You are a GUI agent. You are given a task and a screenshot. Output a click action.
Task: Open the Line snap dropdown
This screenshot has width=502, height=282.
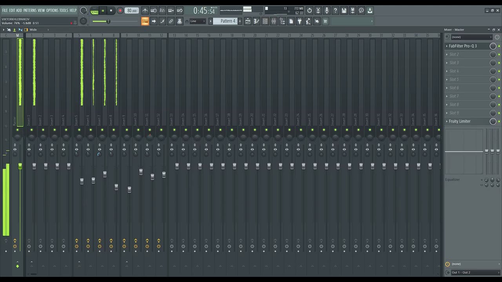coord(197,21)
